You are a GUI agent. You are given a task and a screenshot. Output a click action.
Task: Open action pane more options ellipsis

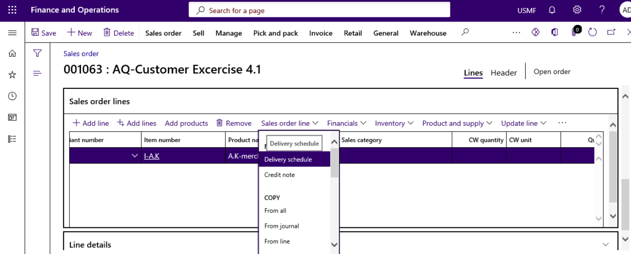(516, 33)
